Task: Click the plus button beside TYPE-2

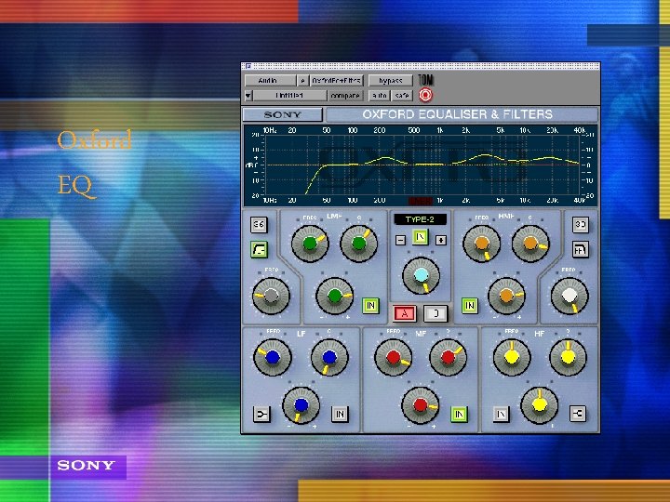Action: point(440,241)
